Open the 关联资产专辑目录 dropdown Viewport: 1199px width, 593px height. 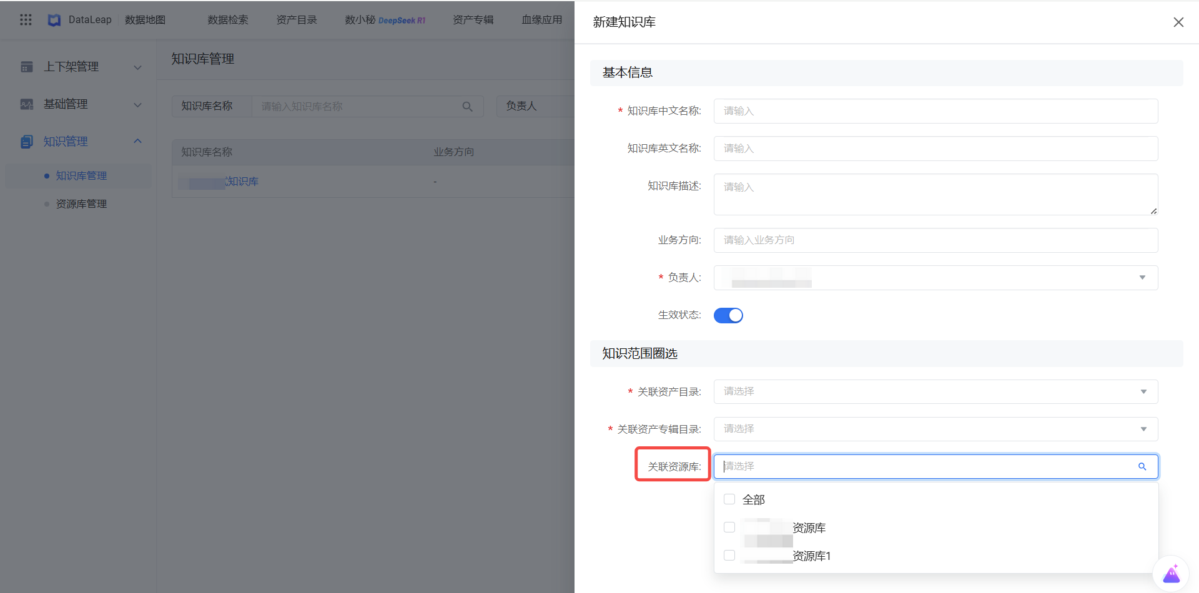[935, 429]
